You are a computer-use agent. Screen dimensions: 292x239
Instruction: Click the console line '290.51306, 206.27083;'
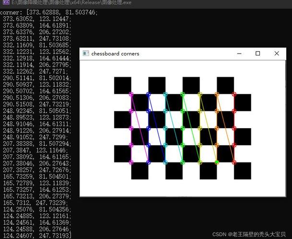(x=37, y=98)
